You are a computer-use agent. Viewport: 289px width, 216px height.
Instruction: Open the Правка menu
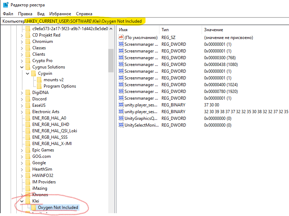coord(25,14)
